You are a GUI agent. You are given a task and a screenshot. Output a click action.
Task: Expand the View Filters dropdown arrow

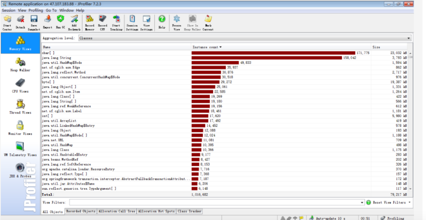362,203
